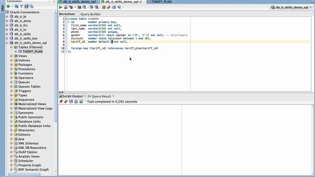Select the RDF Semantic Graph node

33,170
